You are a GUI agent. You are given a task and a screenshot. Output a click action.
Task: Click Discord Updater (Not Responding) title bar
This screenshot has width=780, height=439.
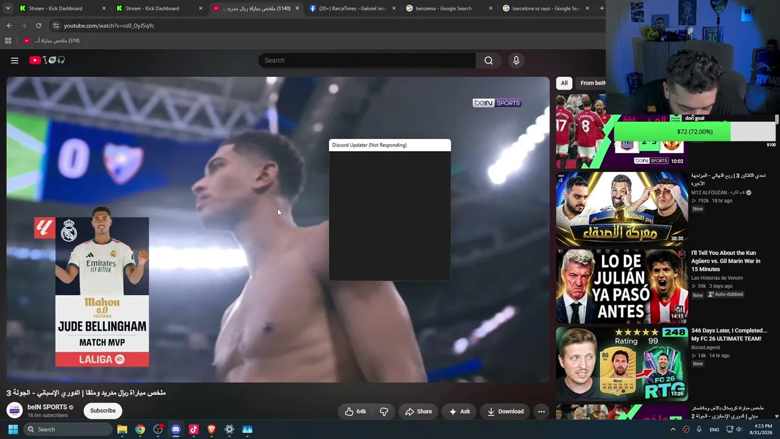390,145
